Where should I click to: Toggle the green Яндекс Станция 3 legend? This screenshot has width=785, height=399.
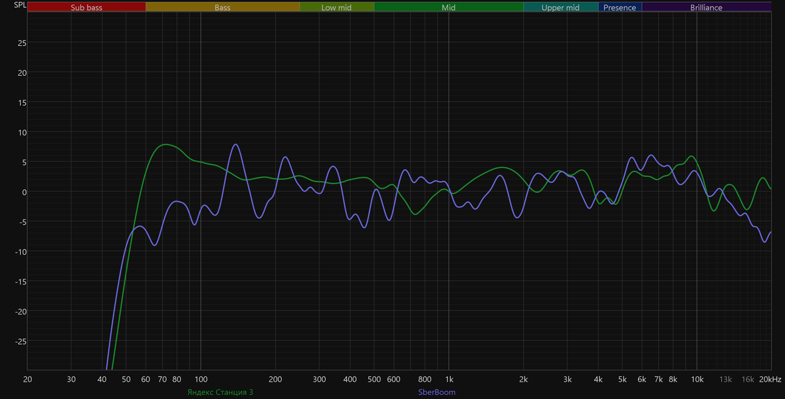tap(220, 392)
